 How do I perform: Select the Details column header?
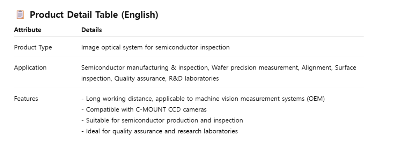click(x=91, y=30)
